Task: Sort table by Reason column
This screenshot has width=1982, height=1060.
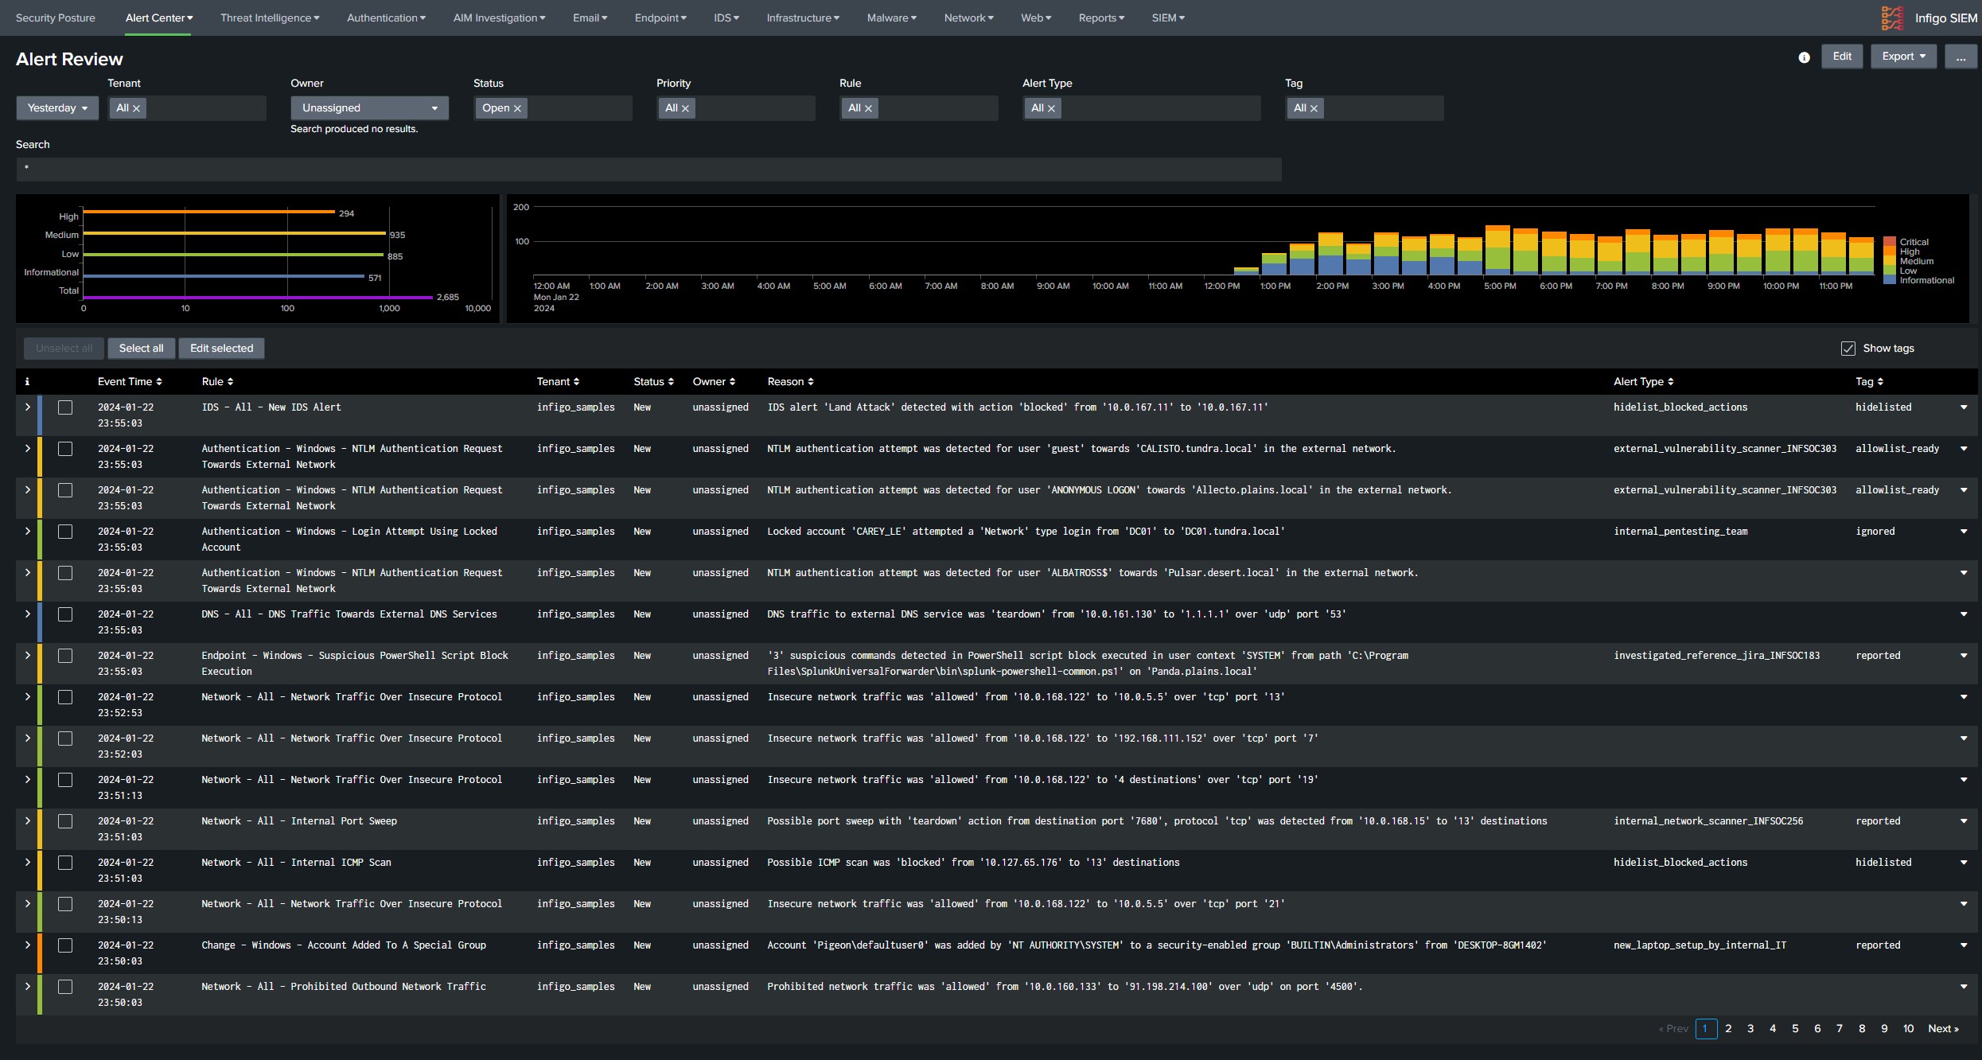Action: (790, 382)
